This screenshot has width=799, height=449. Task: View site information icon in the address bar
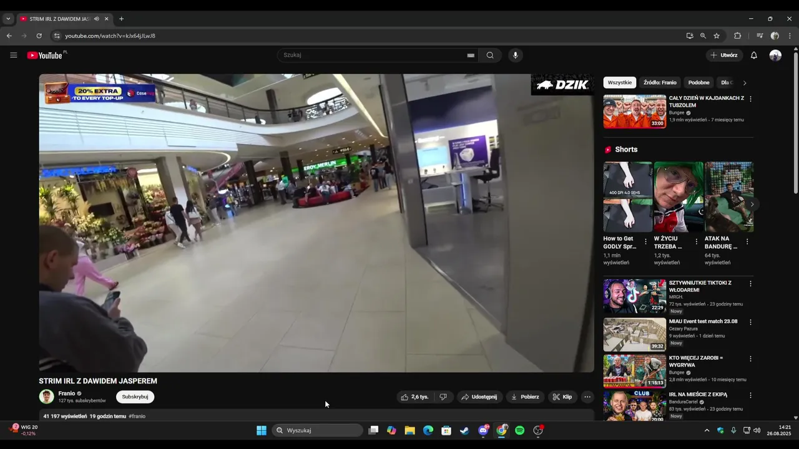coord(57,36)
